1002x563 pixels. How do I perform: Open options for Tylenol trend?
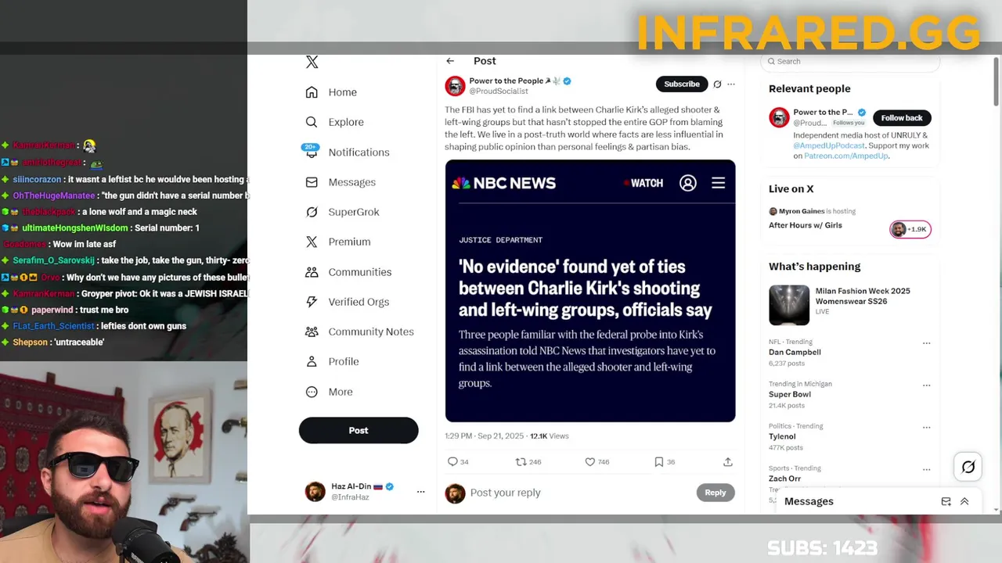pyautogui.click(x=927, y=428)
